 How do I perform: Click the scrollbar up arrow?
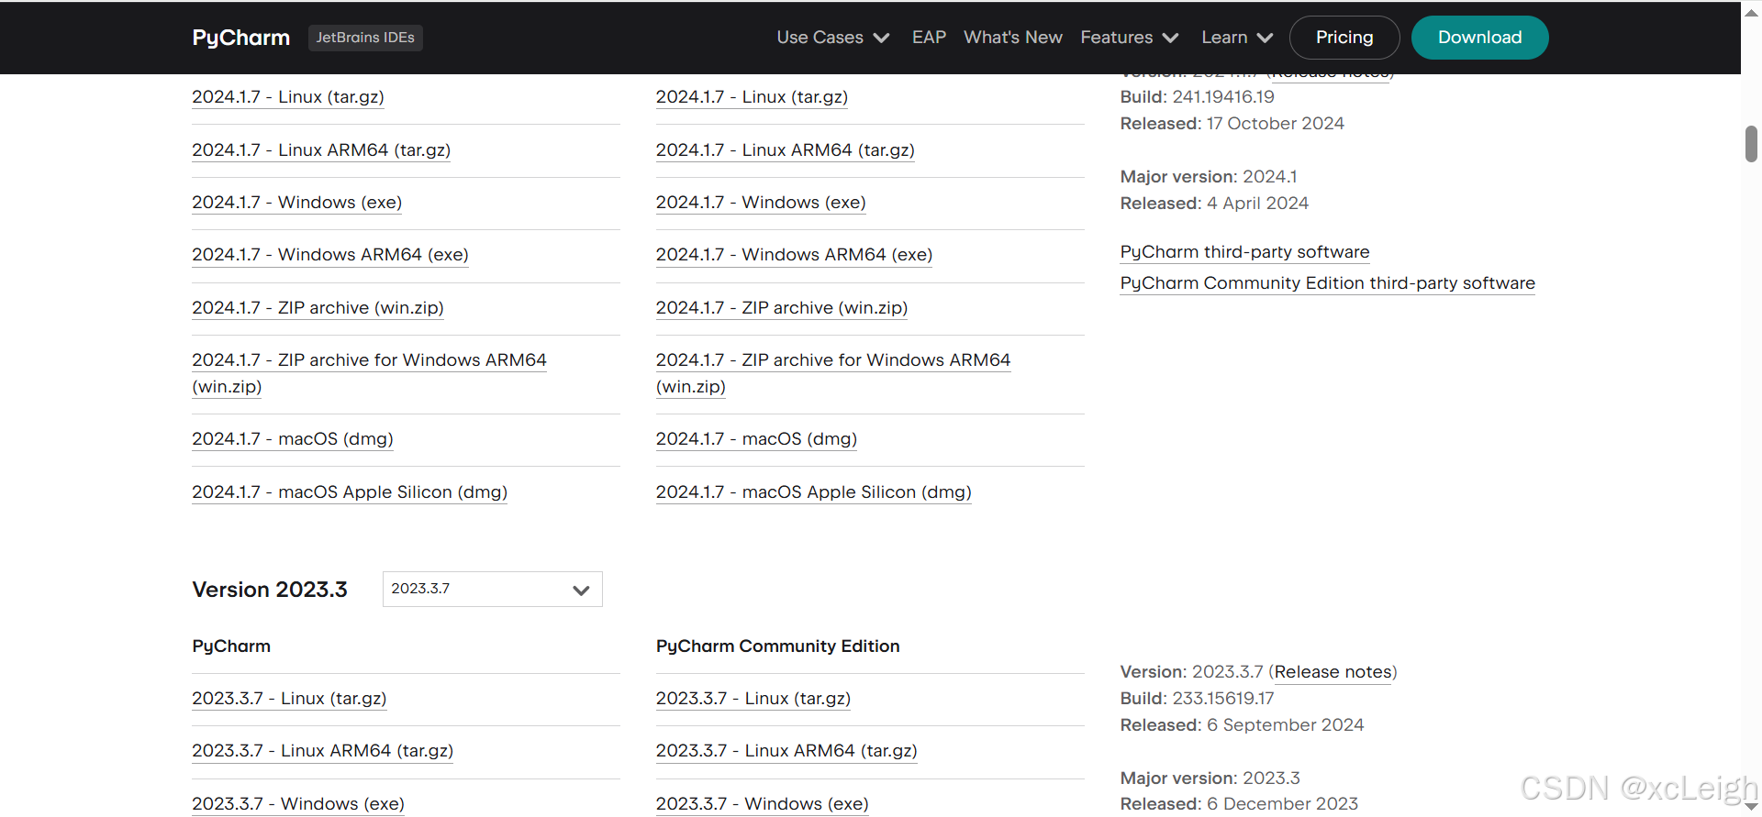pyautogui.click(x=1751, y=13)
